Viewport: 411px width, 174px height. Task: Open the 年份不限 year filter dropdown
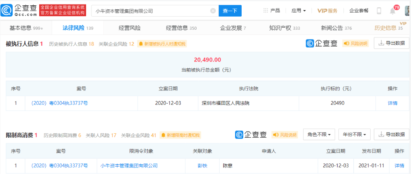[354, 134]
